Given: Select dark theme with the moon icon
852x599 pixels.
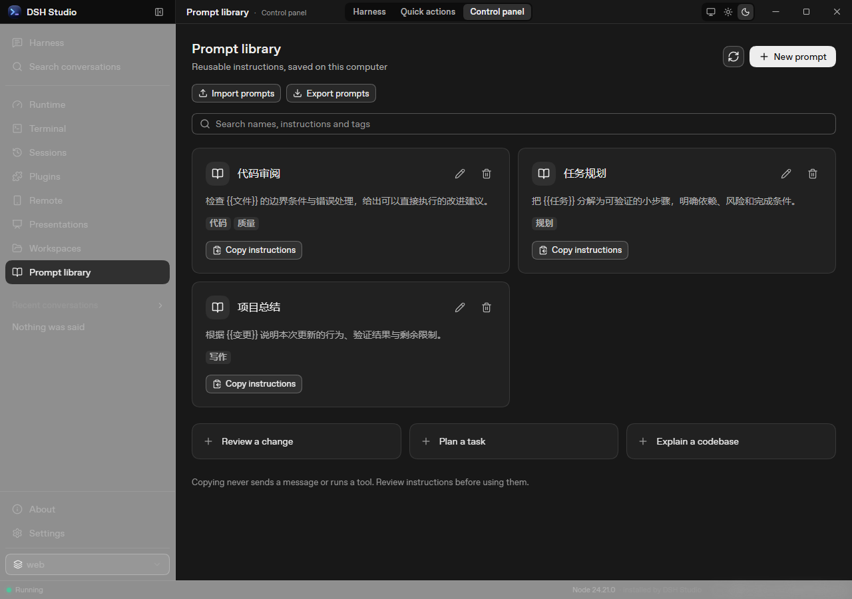Looking at the screenshot, I should (745, 12).
